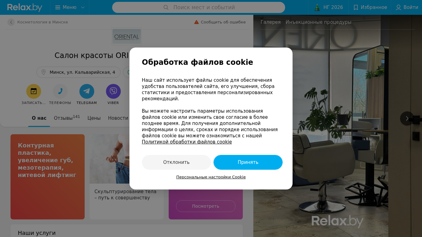This screenshot has height=237, width=422.
Task: Open the Контурная пластика promo card
Action: pos(48,177)
